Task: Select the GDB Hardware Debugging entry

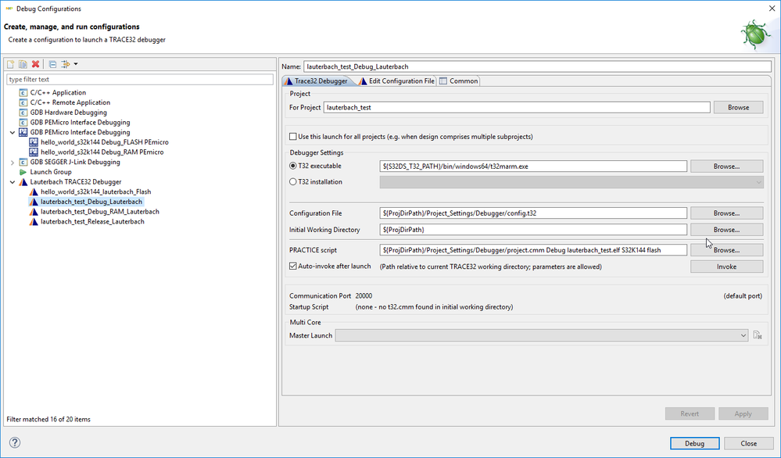Action: [x=68, y=113]
